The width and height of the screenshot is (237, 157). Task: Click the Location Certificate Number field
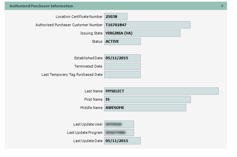tap(116, 17)
